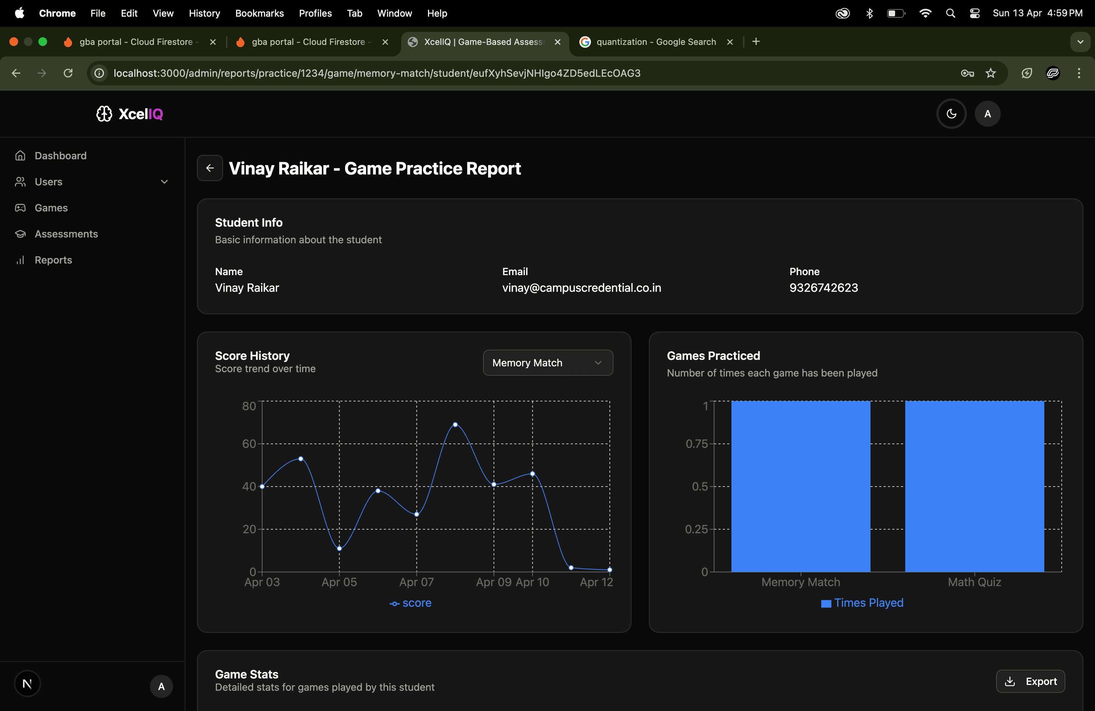Bookmark this page with the star icon

(x=991, y=73)
